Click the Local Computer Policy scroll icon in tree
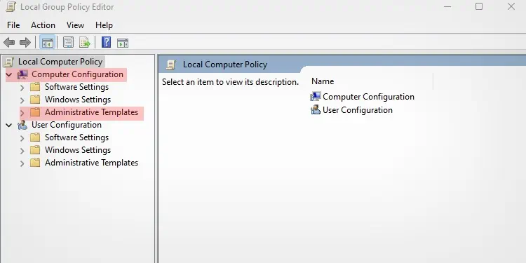 (8, 62)
